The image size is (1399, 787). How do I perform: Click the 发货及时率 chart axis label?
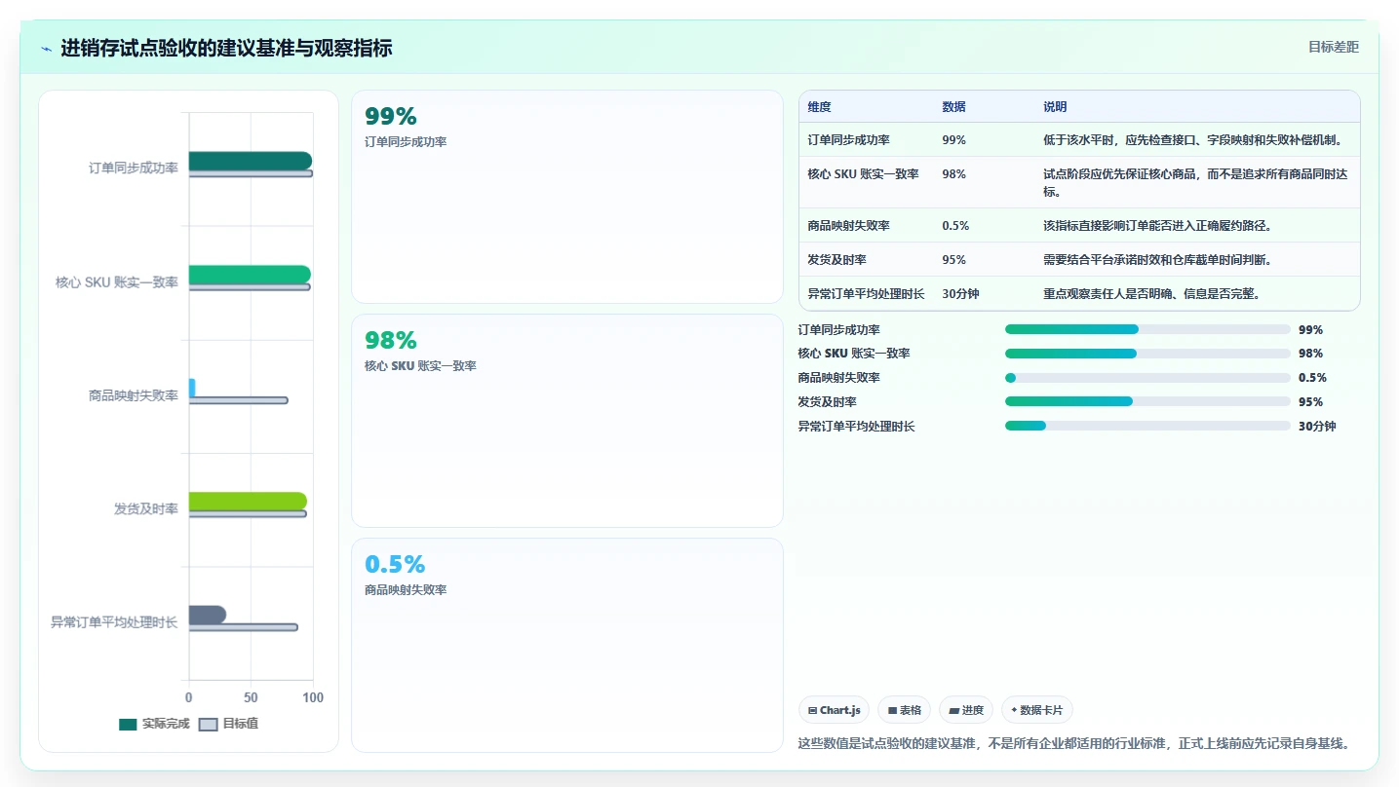click(x=146, y=509)
